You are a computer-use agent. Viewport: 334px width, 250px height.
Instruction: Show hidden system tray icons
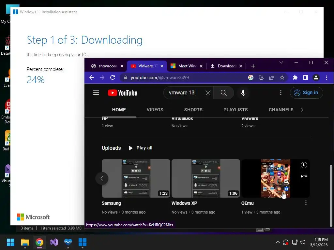278,242
